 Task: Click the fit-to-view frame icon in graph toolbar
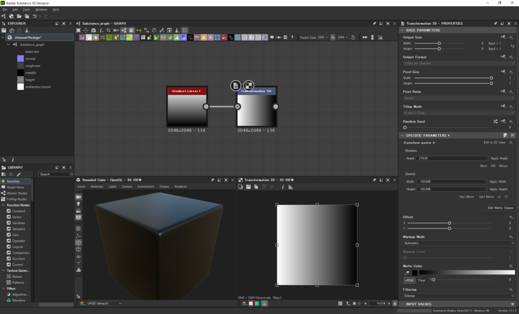[x=79, y=30]
